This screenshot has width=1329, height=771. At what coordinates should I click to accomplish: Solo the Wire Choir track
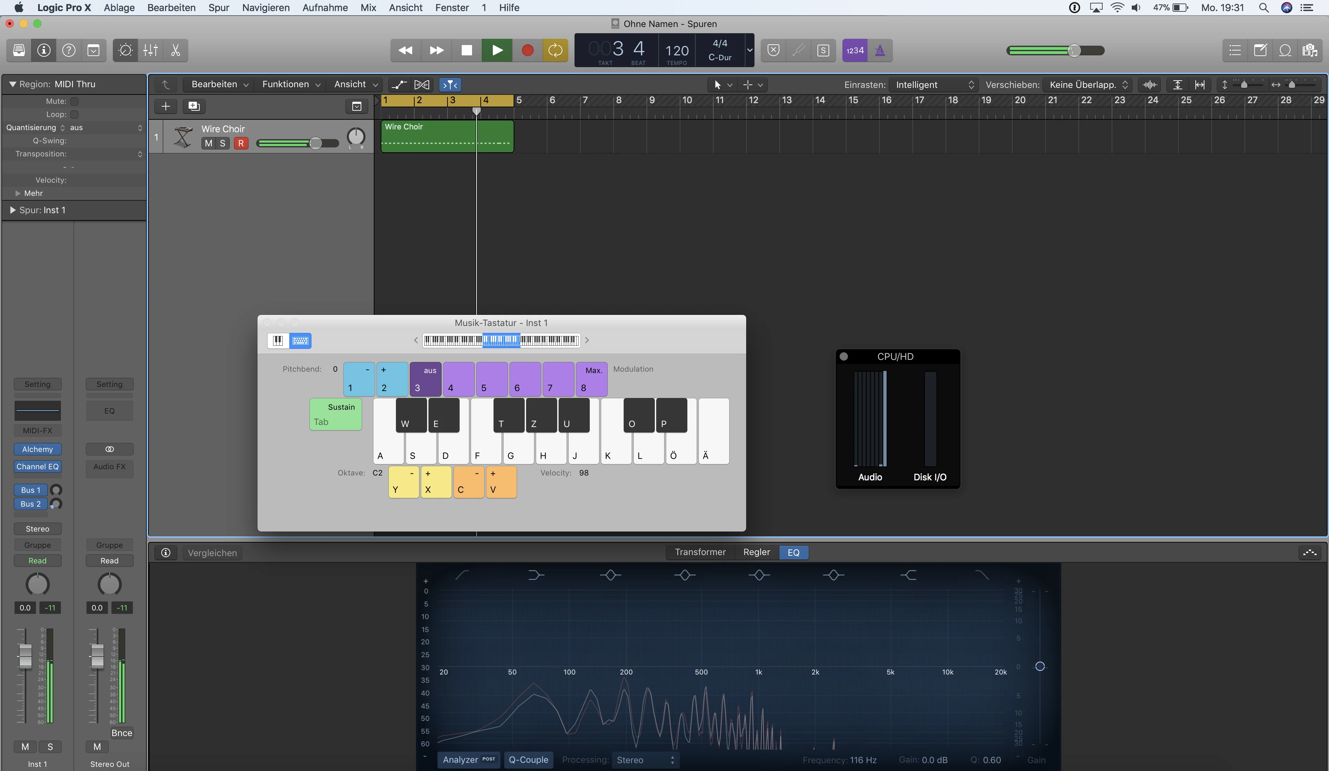tap(223, 143)
